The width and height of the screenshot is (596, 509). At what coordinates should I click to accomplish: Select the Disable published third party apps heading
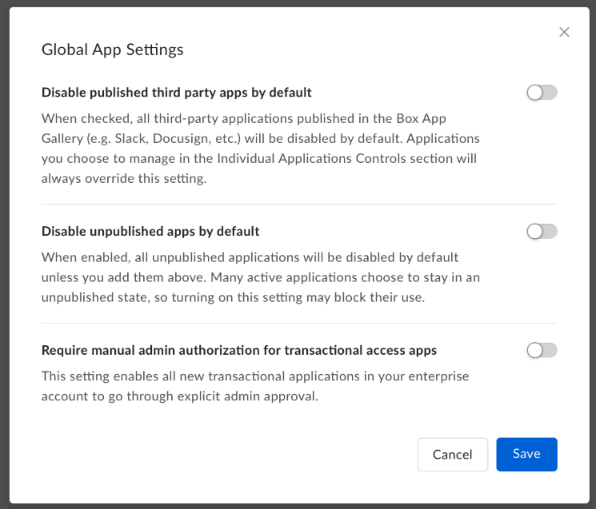point(176,93)
